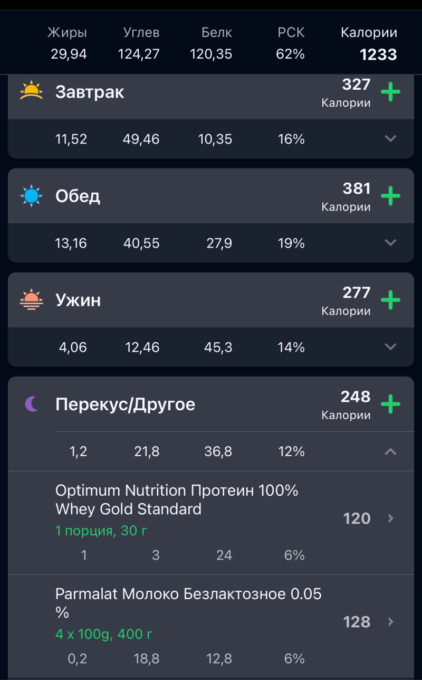422x680 pixels.
Task: Expand the Обед food list chevron
Action: click(390, 243)
